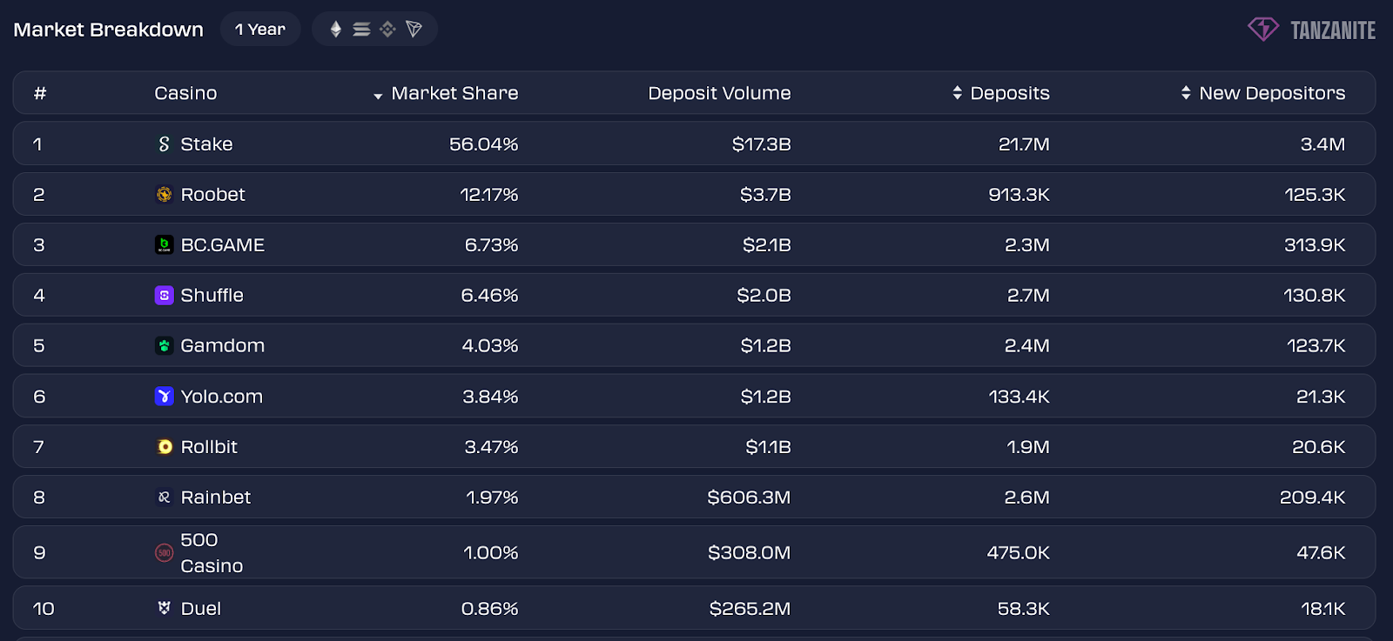Open the 500 Casino link
Viewport: 1393px width, 641px height.
point(211,553)
